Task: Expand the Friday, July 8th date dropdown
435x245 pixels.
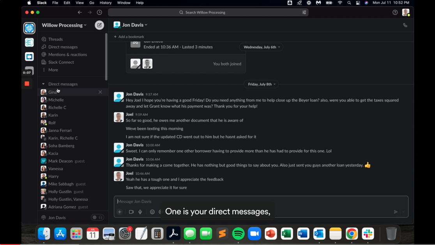Action: (262, 84)
